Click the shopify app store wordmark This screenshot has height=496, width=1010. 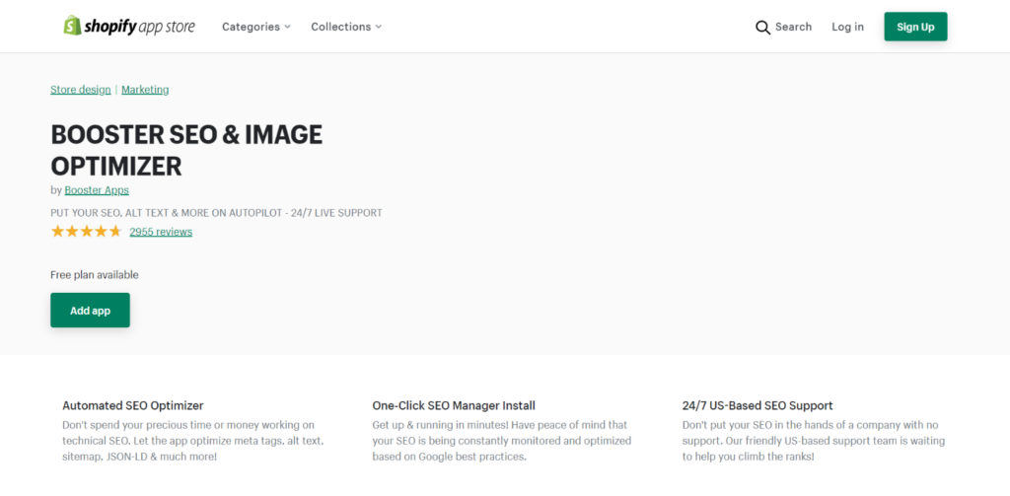click(x=139, y=27)
